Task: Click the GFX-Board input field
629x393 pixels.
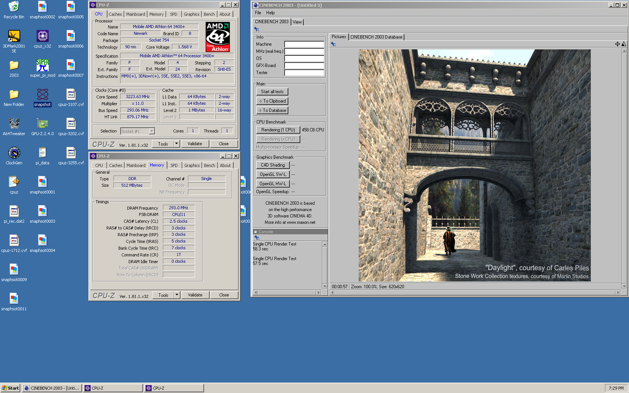Action: pyautogui.click(x=304, y=65)
